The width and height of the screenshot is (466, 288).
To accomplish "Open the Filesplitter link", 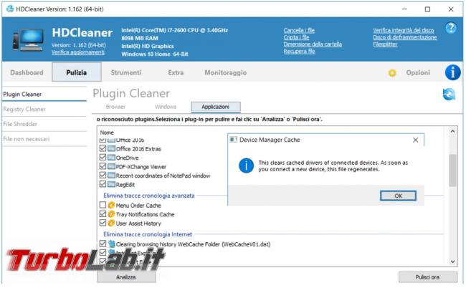I will [x=385, y=44].
